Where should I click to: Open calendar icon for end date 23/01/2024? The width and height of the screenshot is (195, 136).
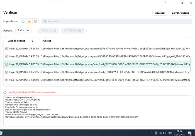click(79, 31)
